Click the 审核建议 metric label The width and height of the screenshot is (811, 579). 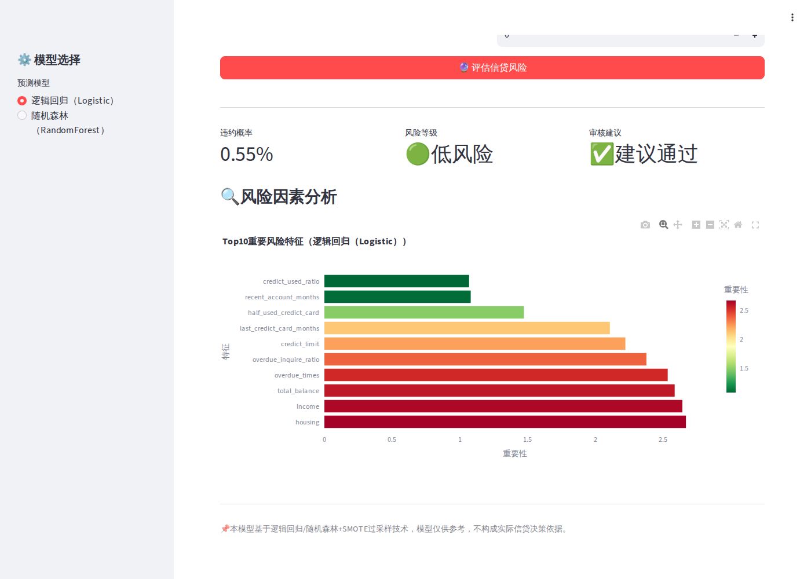(605, 133)
